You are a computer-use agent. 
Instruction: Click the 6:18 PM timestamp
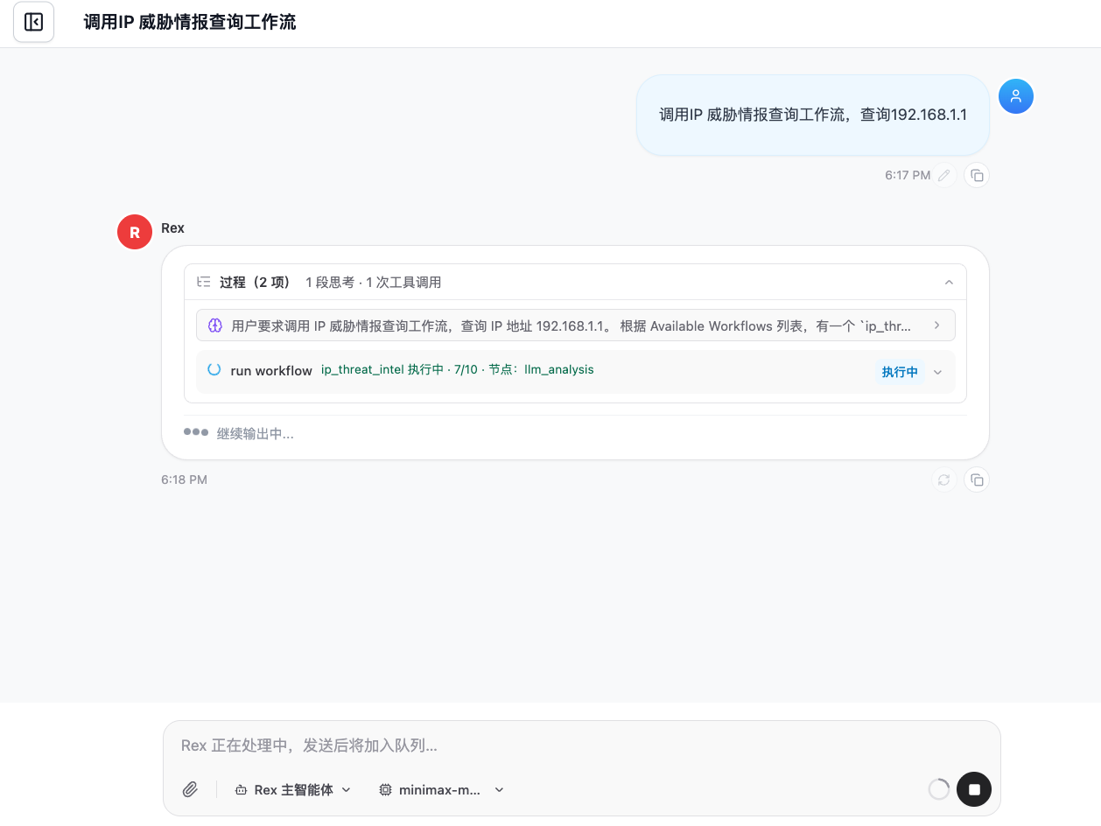pos(184,479)
